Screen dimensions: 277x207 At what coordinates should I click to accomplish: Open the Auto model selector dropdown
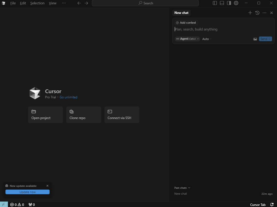pos(207,39)
